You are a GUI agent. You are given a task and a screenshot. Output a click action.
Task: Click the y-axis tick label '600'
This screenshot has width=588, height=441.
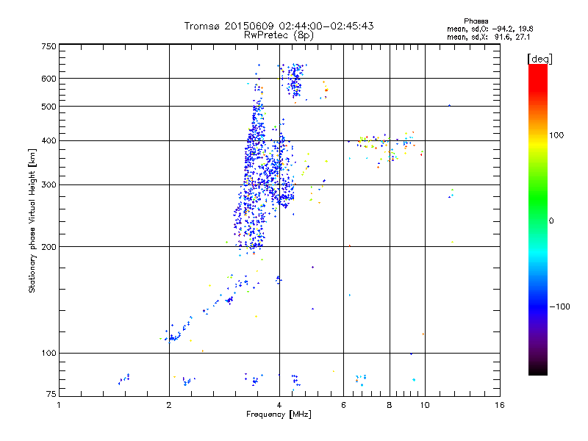click(x=49, y=79)
